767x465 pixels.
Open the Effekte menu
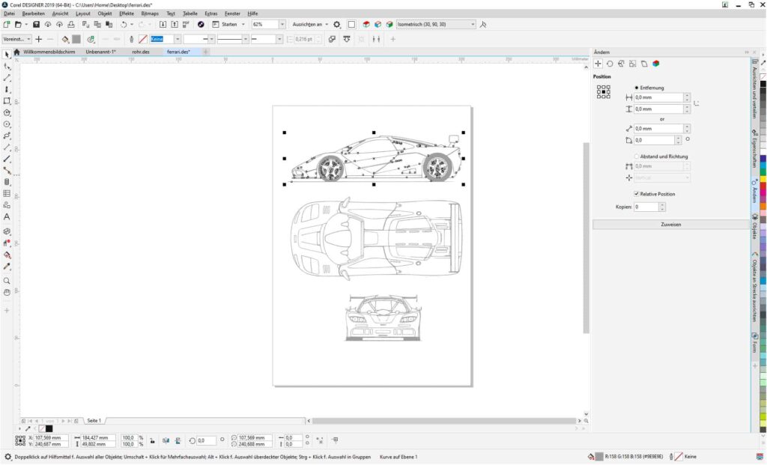126,13
